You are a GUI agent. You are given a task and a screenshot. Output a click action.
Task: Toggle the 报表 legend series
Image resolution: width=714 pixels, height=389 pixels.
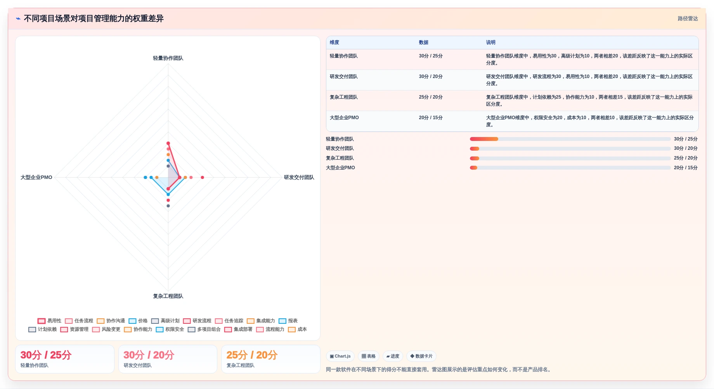click(x=288, y=321)
